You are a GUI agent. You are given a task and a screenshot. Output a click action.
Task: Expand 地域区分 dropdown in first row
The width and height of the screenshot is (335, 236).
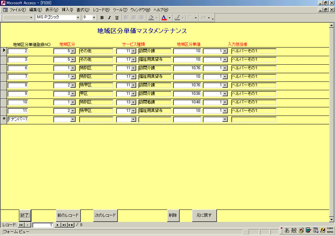[x=73, y=51]
